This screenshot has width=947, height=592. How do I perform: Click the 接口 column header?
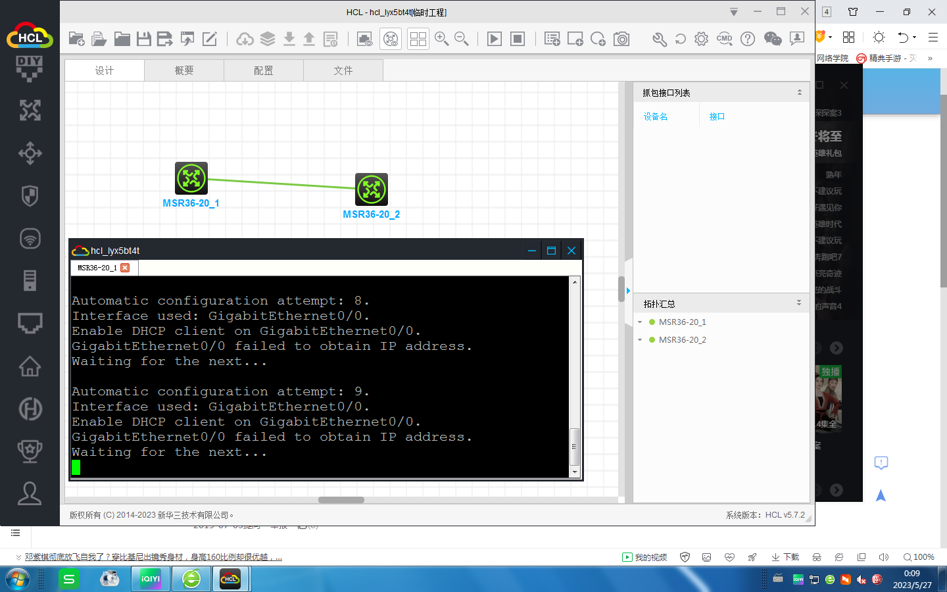[717, 116]
